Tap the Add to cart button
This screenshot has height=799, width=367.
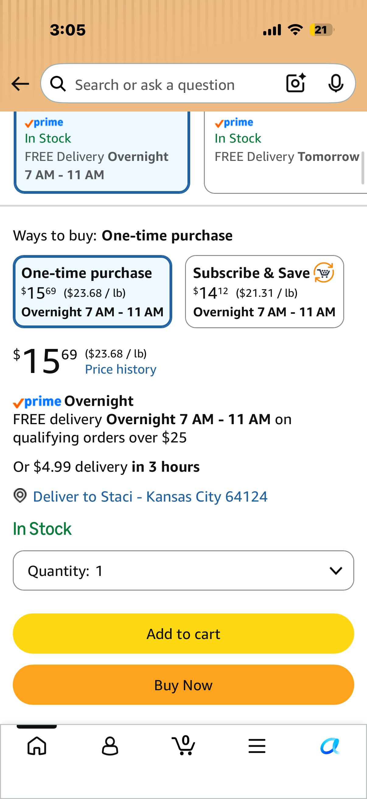[x=183, y=634]
